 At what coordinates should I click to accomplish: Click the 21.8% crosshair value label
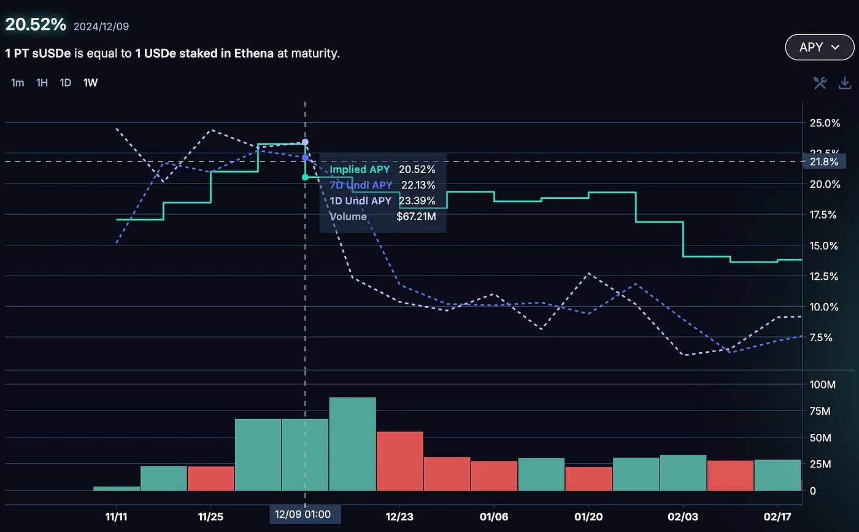(x=824, y=162)
